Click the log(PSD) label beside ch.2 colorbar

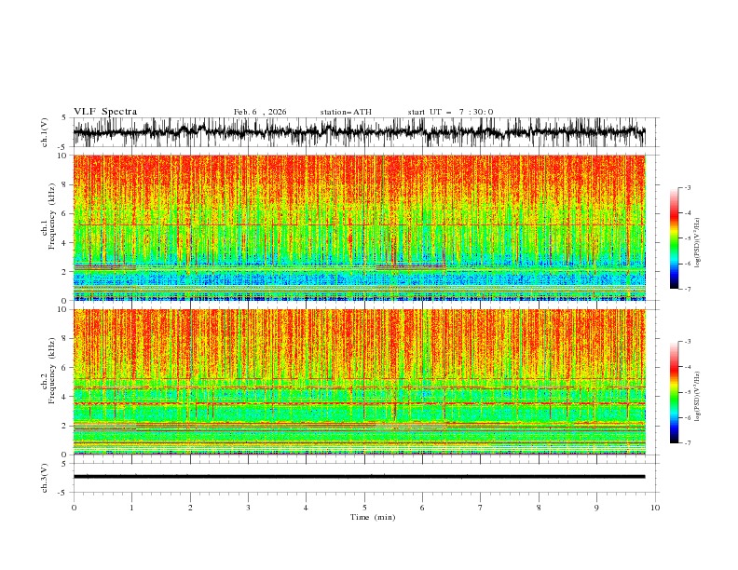[x=697, y=397]
